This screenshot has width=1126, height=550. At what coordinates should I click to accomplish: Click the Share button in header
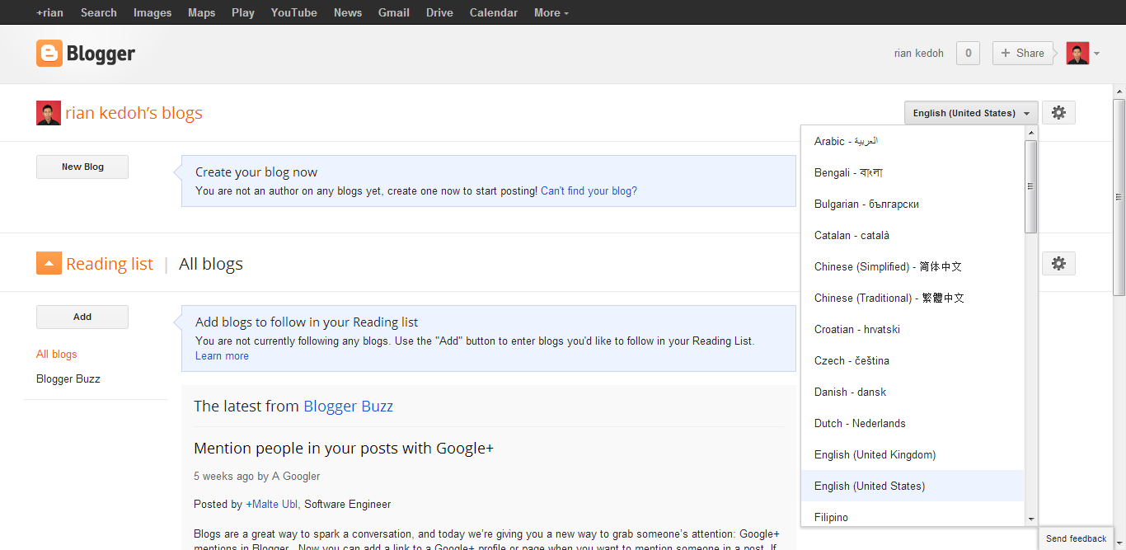(1022, 53)
